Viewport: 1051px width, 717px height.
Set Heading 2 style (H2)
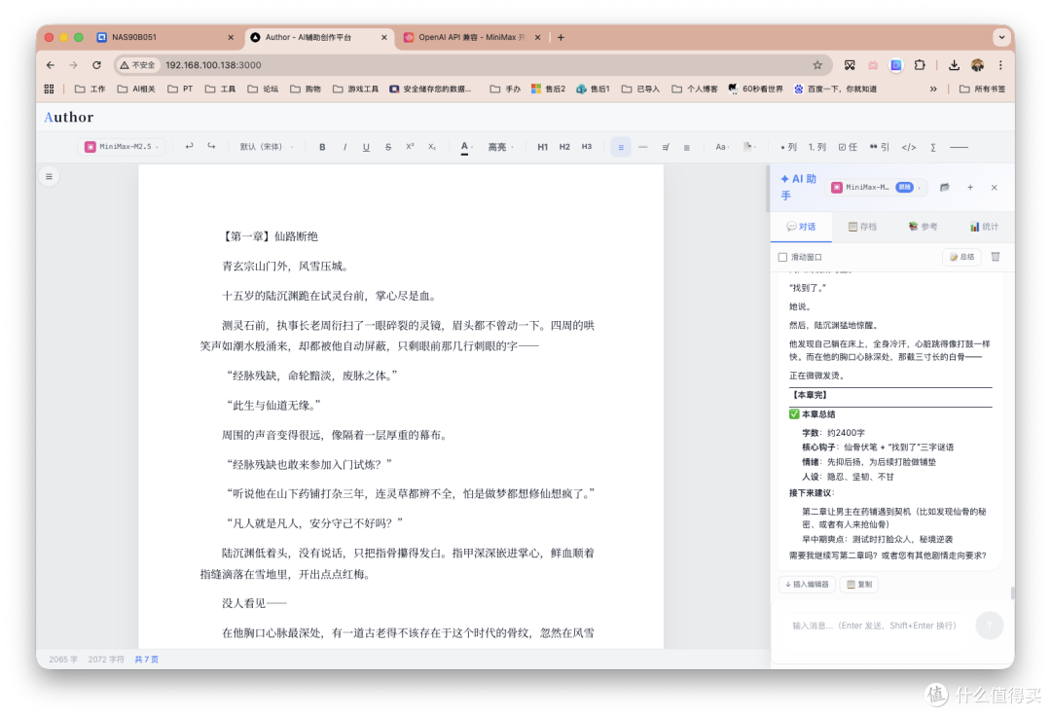(564, 147)
